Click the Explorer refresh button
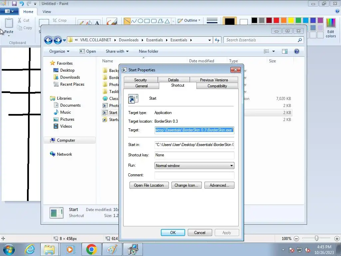This screenshot has width=341, height=256. (x=217, y=40)
